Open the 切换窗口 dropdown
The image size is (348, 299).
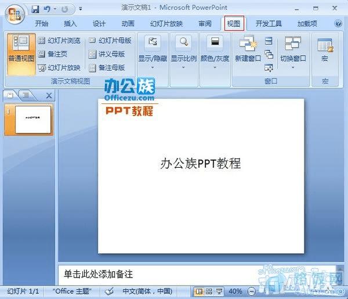pyautogui.click(x=293, y=53)
